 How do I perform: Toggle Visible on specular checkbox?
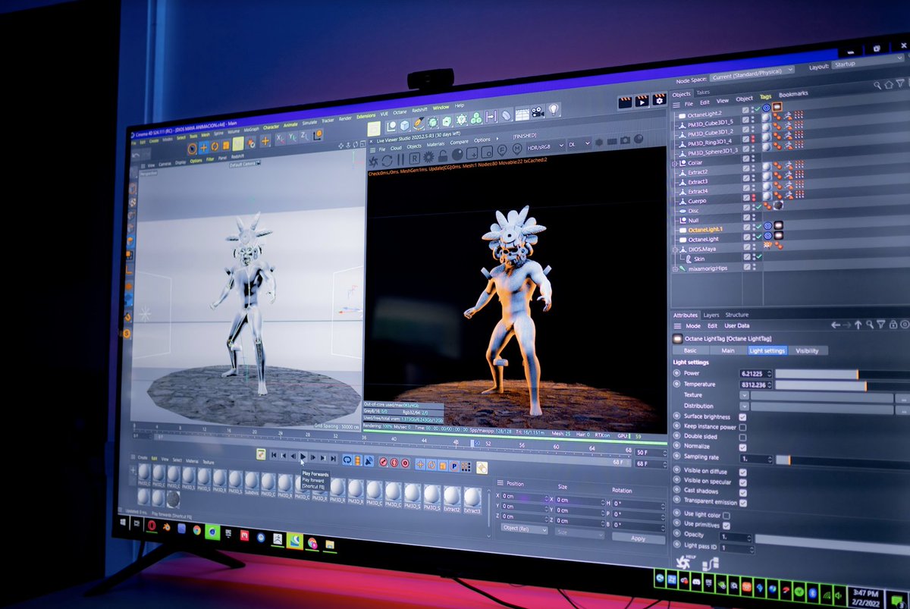tap(742, 482)
